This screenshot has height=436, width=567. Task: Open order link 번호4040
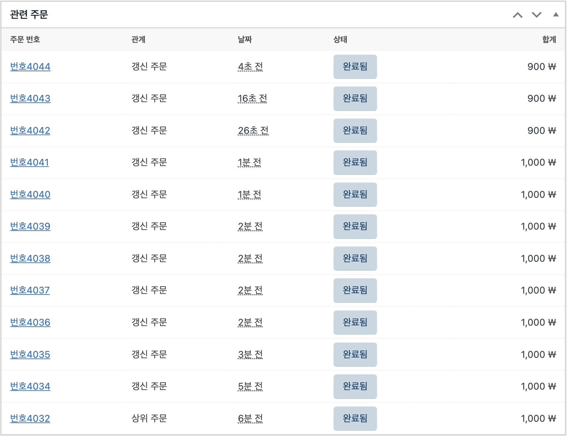coord(30,194)
